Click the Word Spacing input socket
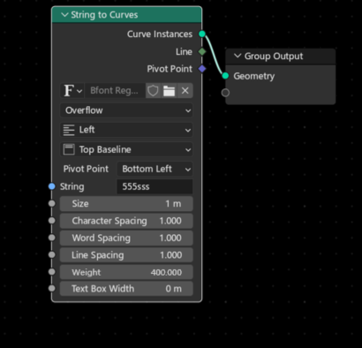This screenshot has width=362, height=348. coord(52,238)
